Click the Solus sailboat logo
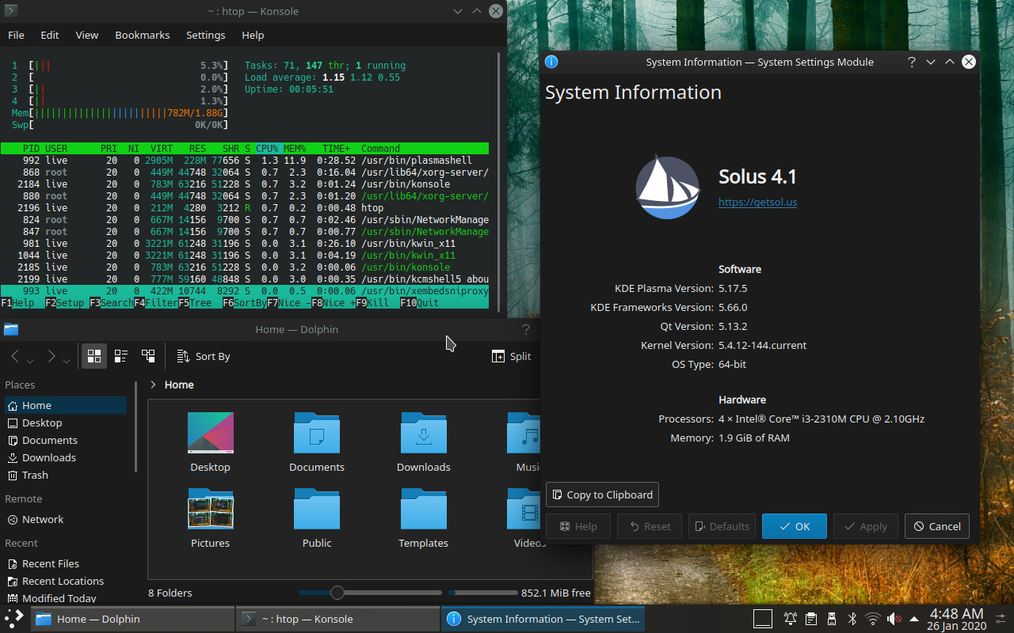 (668, 188)
